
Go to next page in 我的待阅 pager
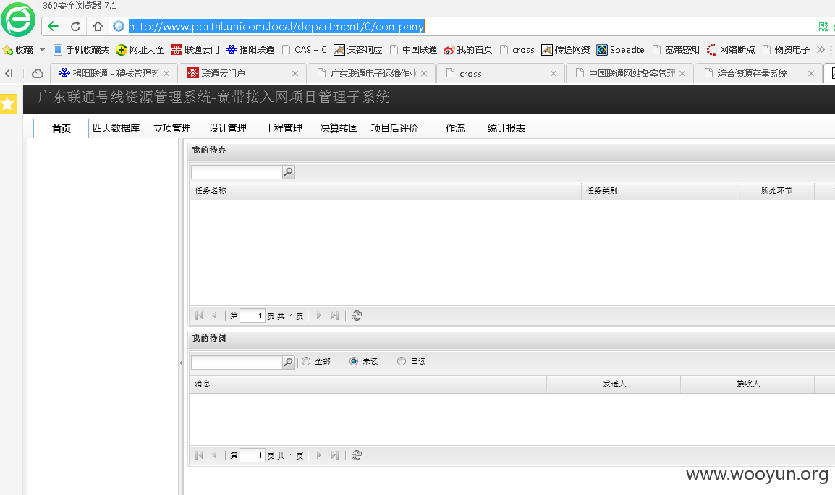[318, 455]
